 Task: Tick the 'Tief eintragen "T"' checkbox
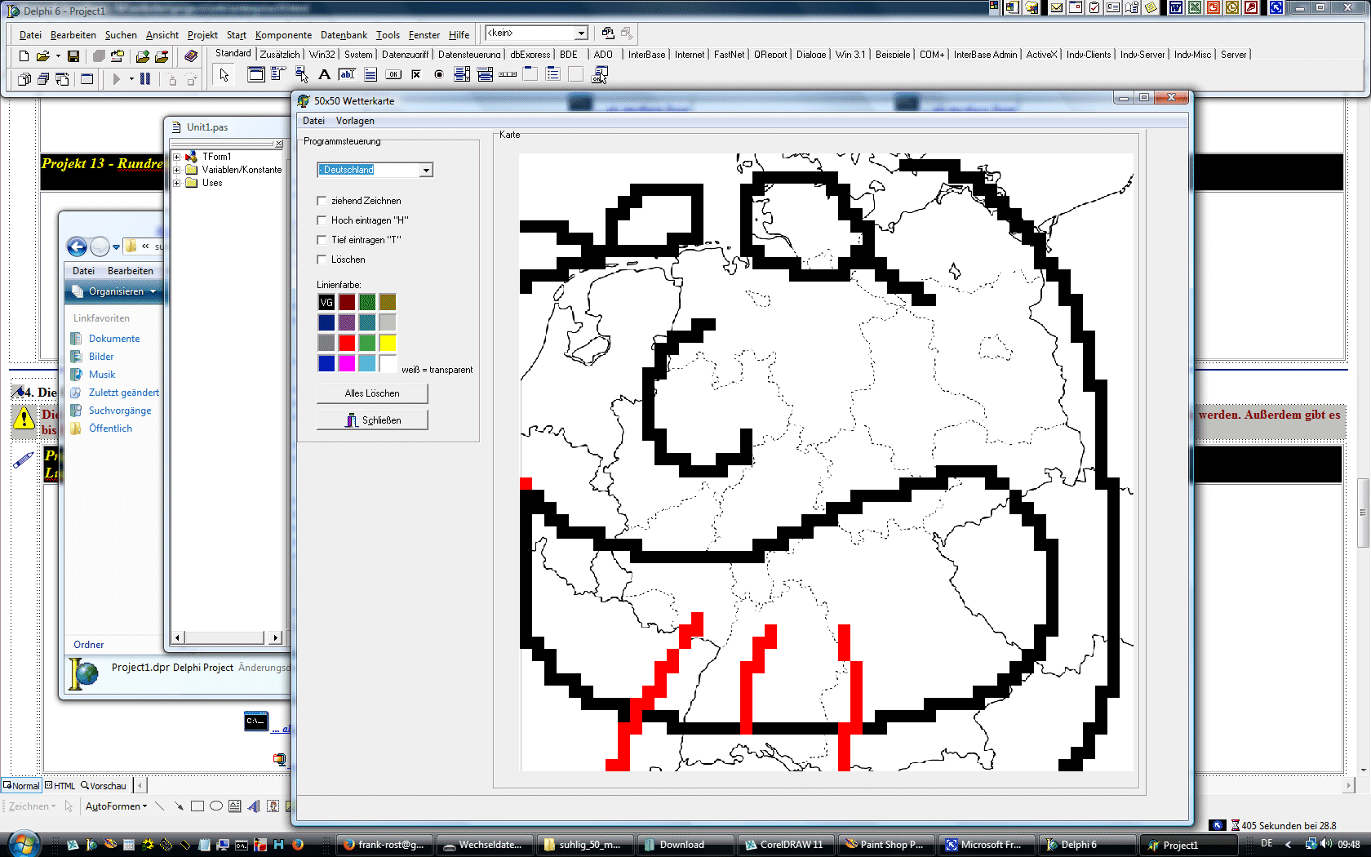[x=322, y=240]
